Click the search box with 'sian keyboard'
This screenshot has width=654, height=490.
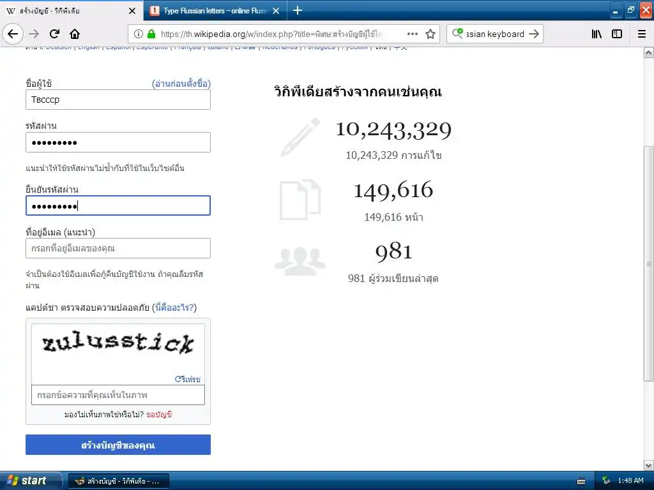click(495, 34)
